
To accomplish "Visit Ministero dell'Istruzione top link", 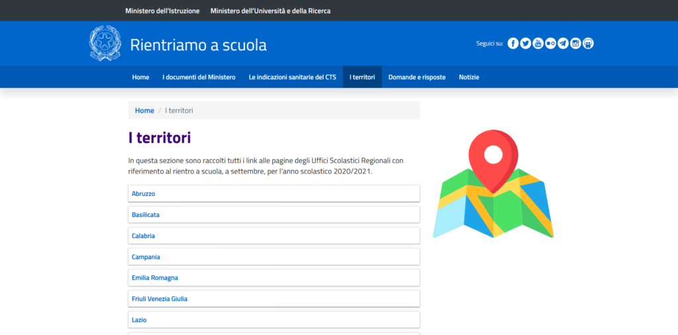I will [x=163, y=11].
